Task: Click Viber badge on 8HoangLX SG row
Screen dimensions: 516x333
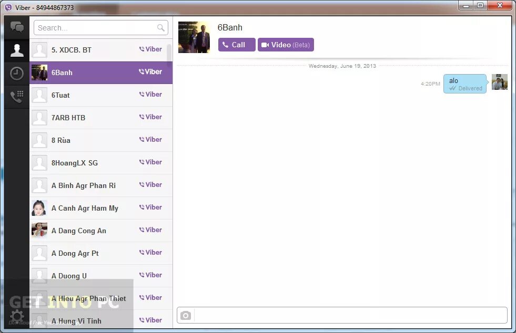Action: pyautogui.click(x=150, y=162)
